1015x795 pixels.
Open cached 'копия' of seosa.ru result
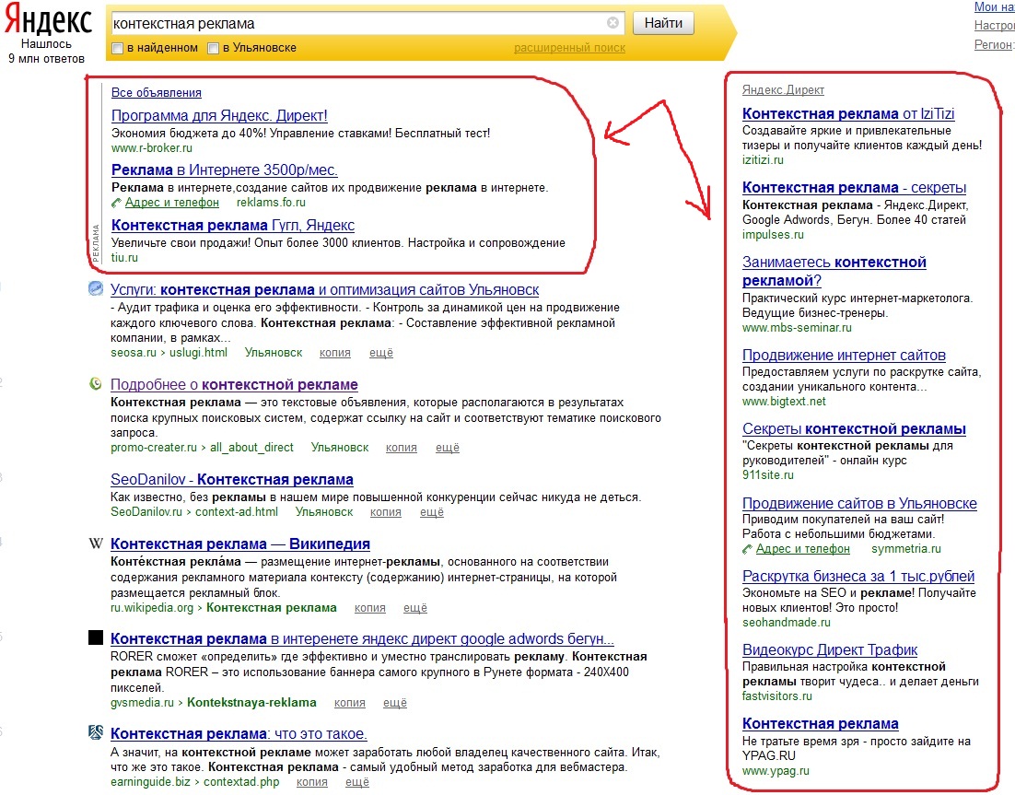pyautogui.click(x=334, y=353)
